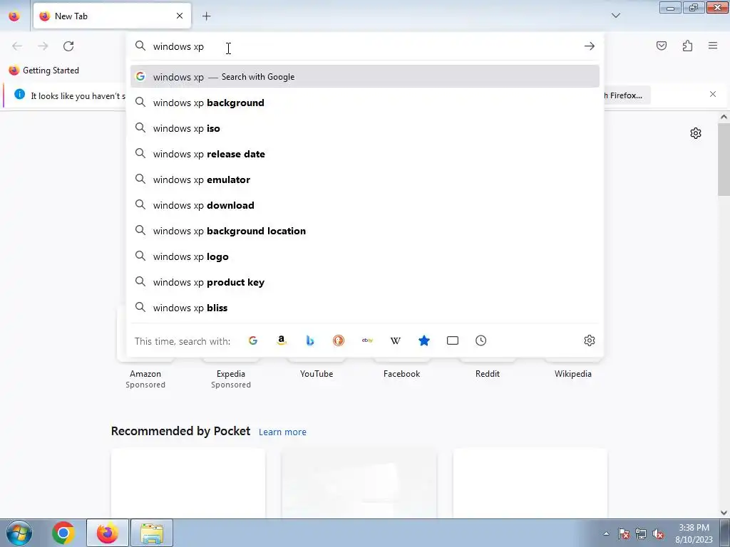The height and width of the screenshot is (547, 730).
Task: Click the page vertical scrollbar thumb
Action: pos(724,158)
